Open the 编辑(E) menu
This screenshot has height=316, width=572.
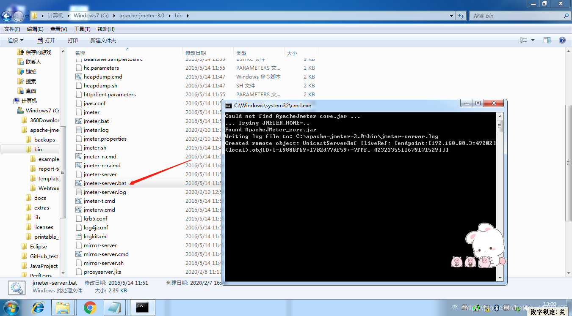pos(35,29)
